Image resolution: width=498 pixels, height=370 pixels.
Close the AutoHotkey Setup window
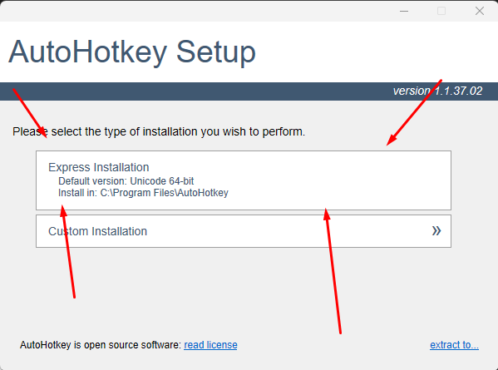click(479, 11)
